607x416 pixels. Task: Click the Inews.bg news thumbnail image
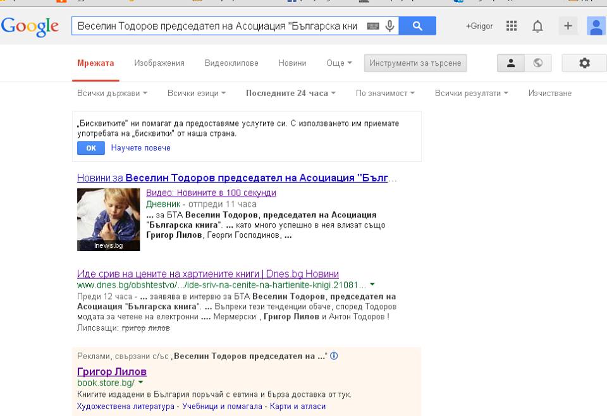[108, 219]
